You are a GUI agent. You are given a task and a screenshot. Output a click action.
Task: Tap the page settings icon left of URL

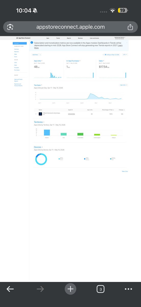(10, 27)
